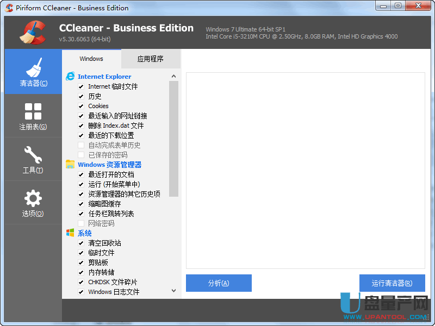Open the Options (选项) gear section
The width and height of the screenshot is (435, 326).
coord(33,202)
